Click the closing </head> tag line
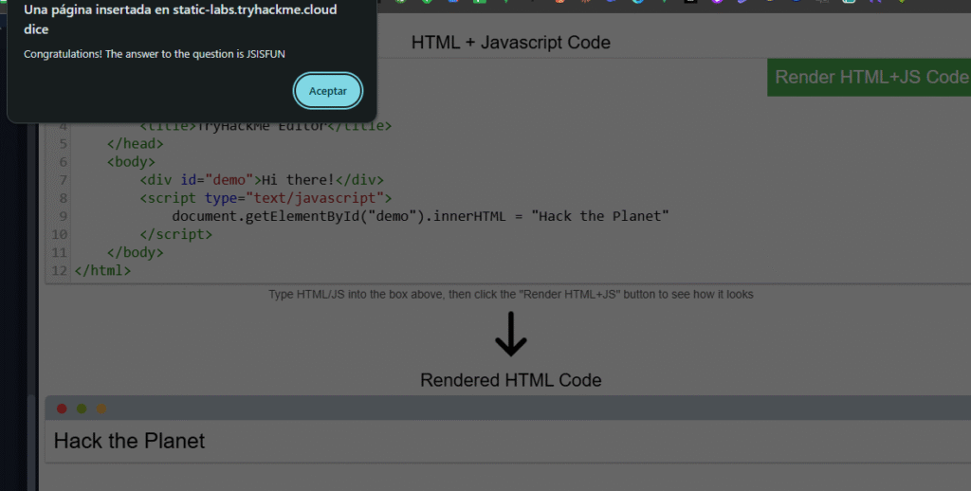 (136, 144)
